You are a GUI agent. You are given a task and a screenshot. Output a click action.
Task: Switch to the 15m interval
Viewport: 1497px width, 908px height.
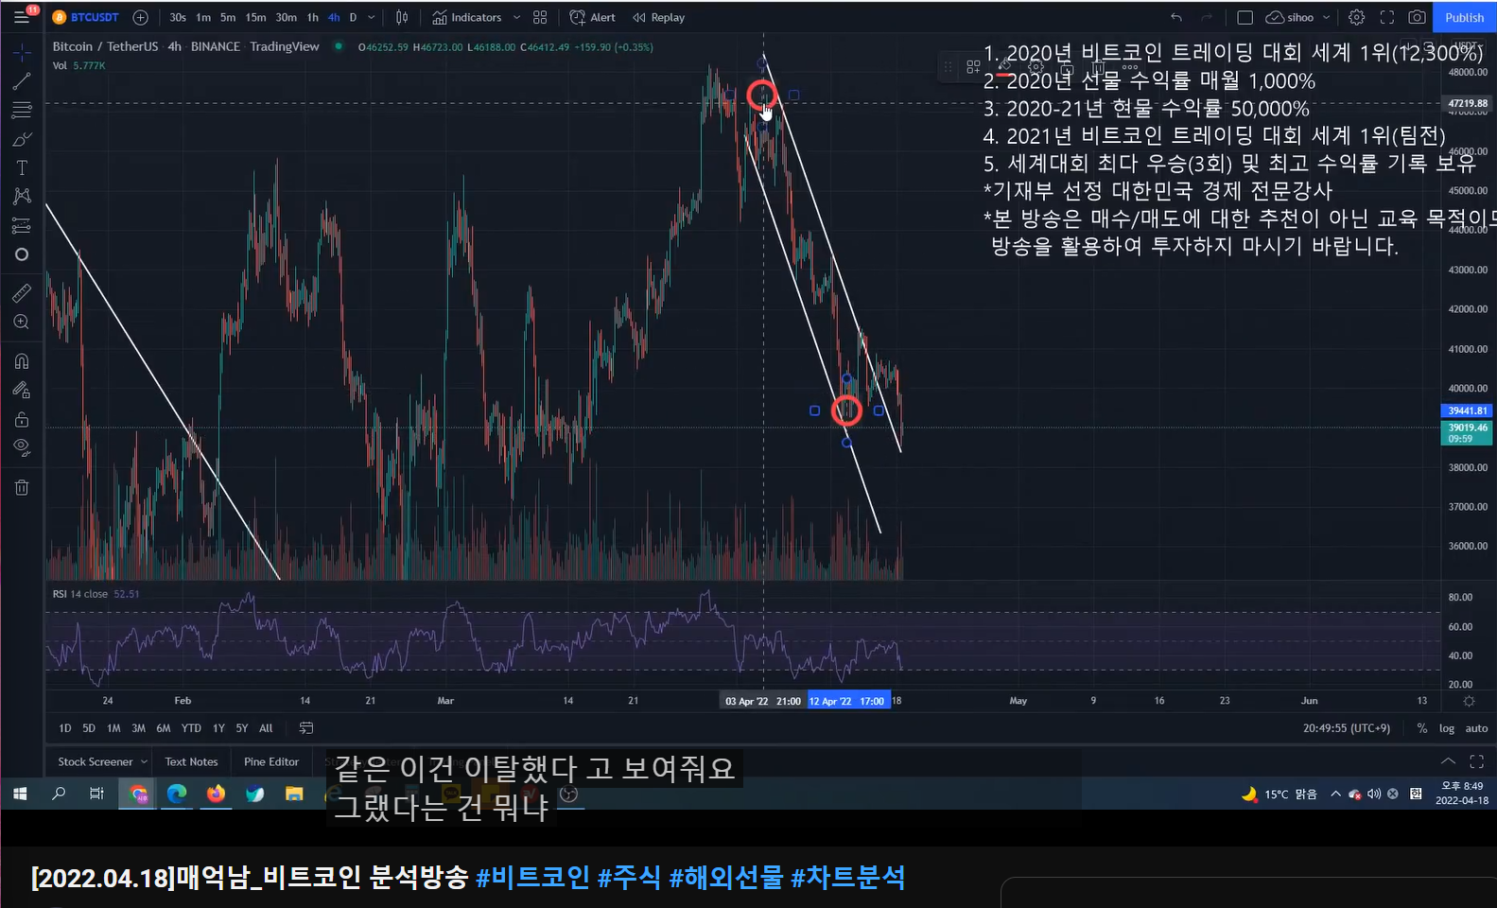[256, 17]
